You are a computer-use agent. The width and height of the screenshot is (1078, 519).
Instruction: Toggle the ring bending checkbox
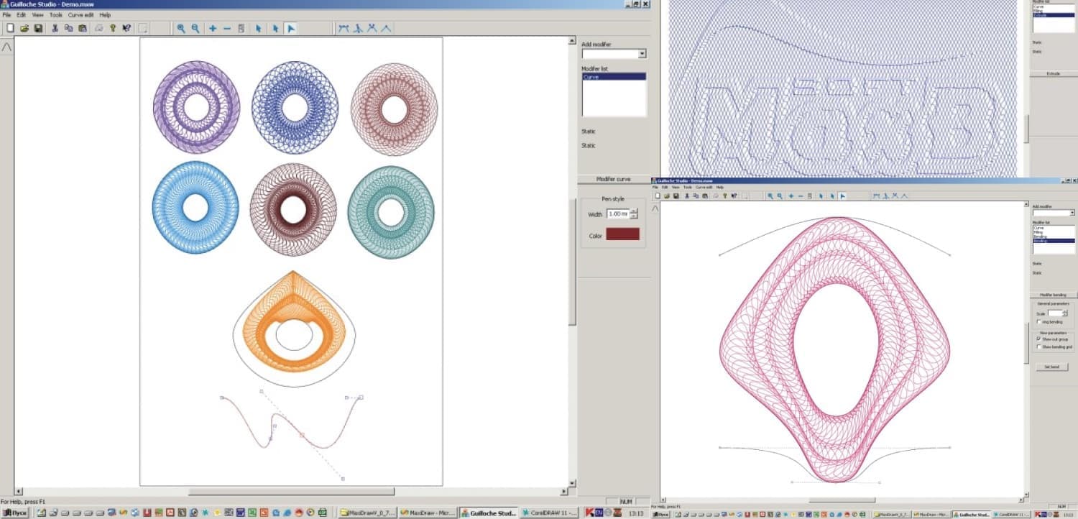pyautogui.click(x=1038, y=321)
